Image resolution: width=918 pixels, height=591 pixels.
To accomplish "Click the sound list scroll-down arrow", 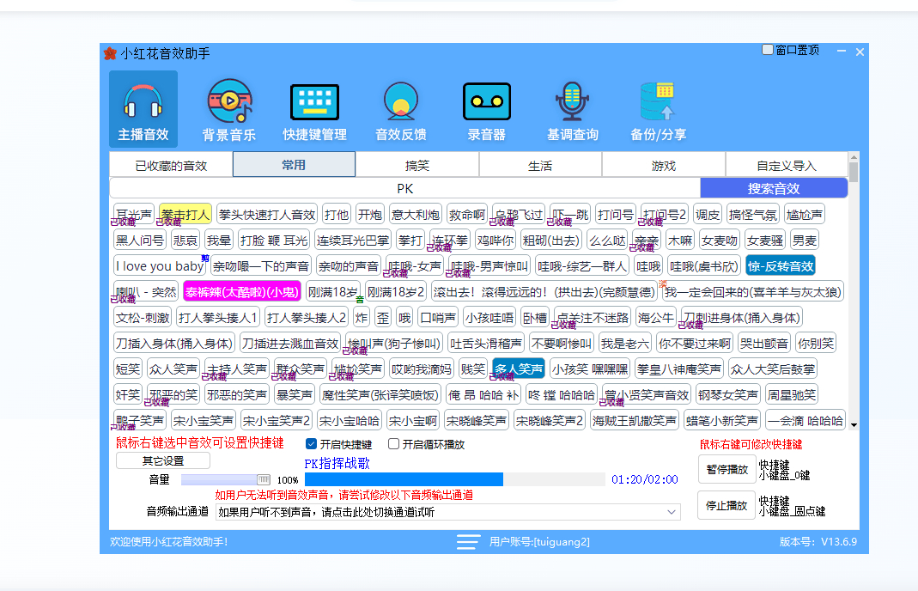I will click(x=853, y=424).
